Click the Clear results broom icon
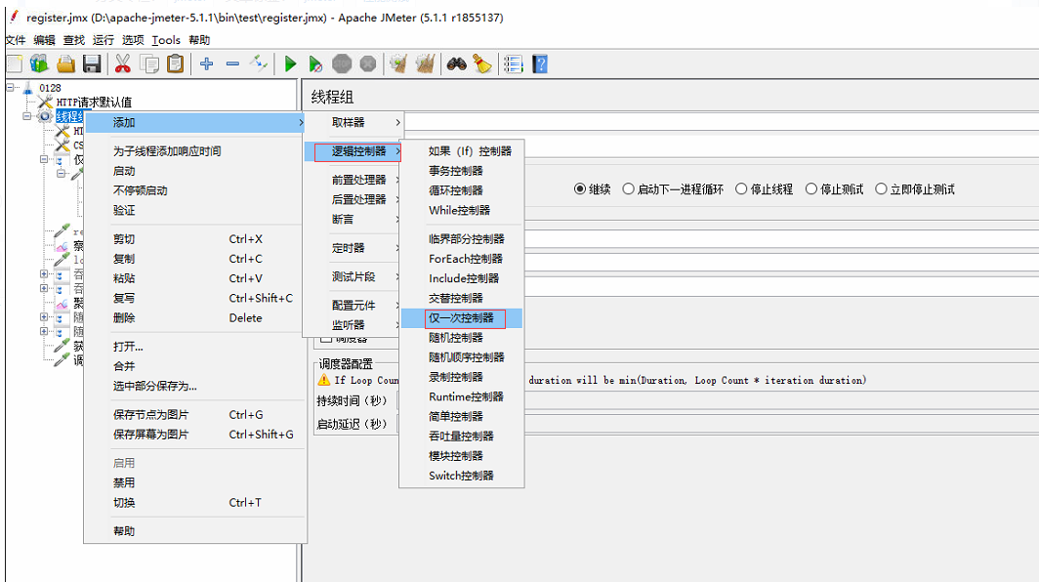1039x582 pixels. click(x=398, y=64)
